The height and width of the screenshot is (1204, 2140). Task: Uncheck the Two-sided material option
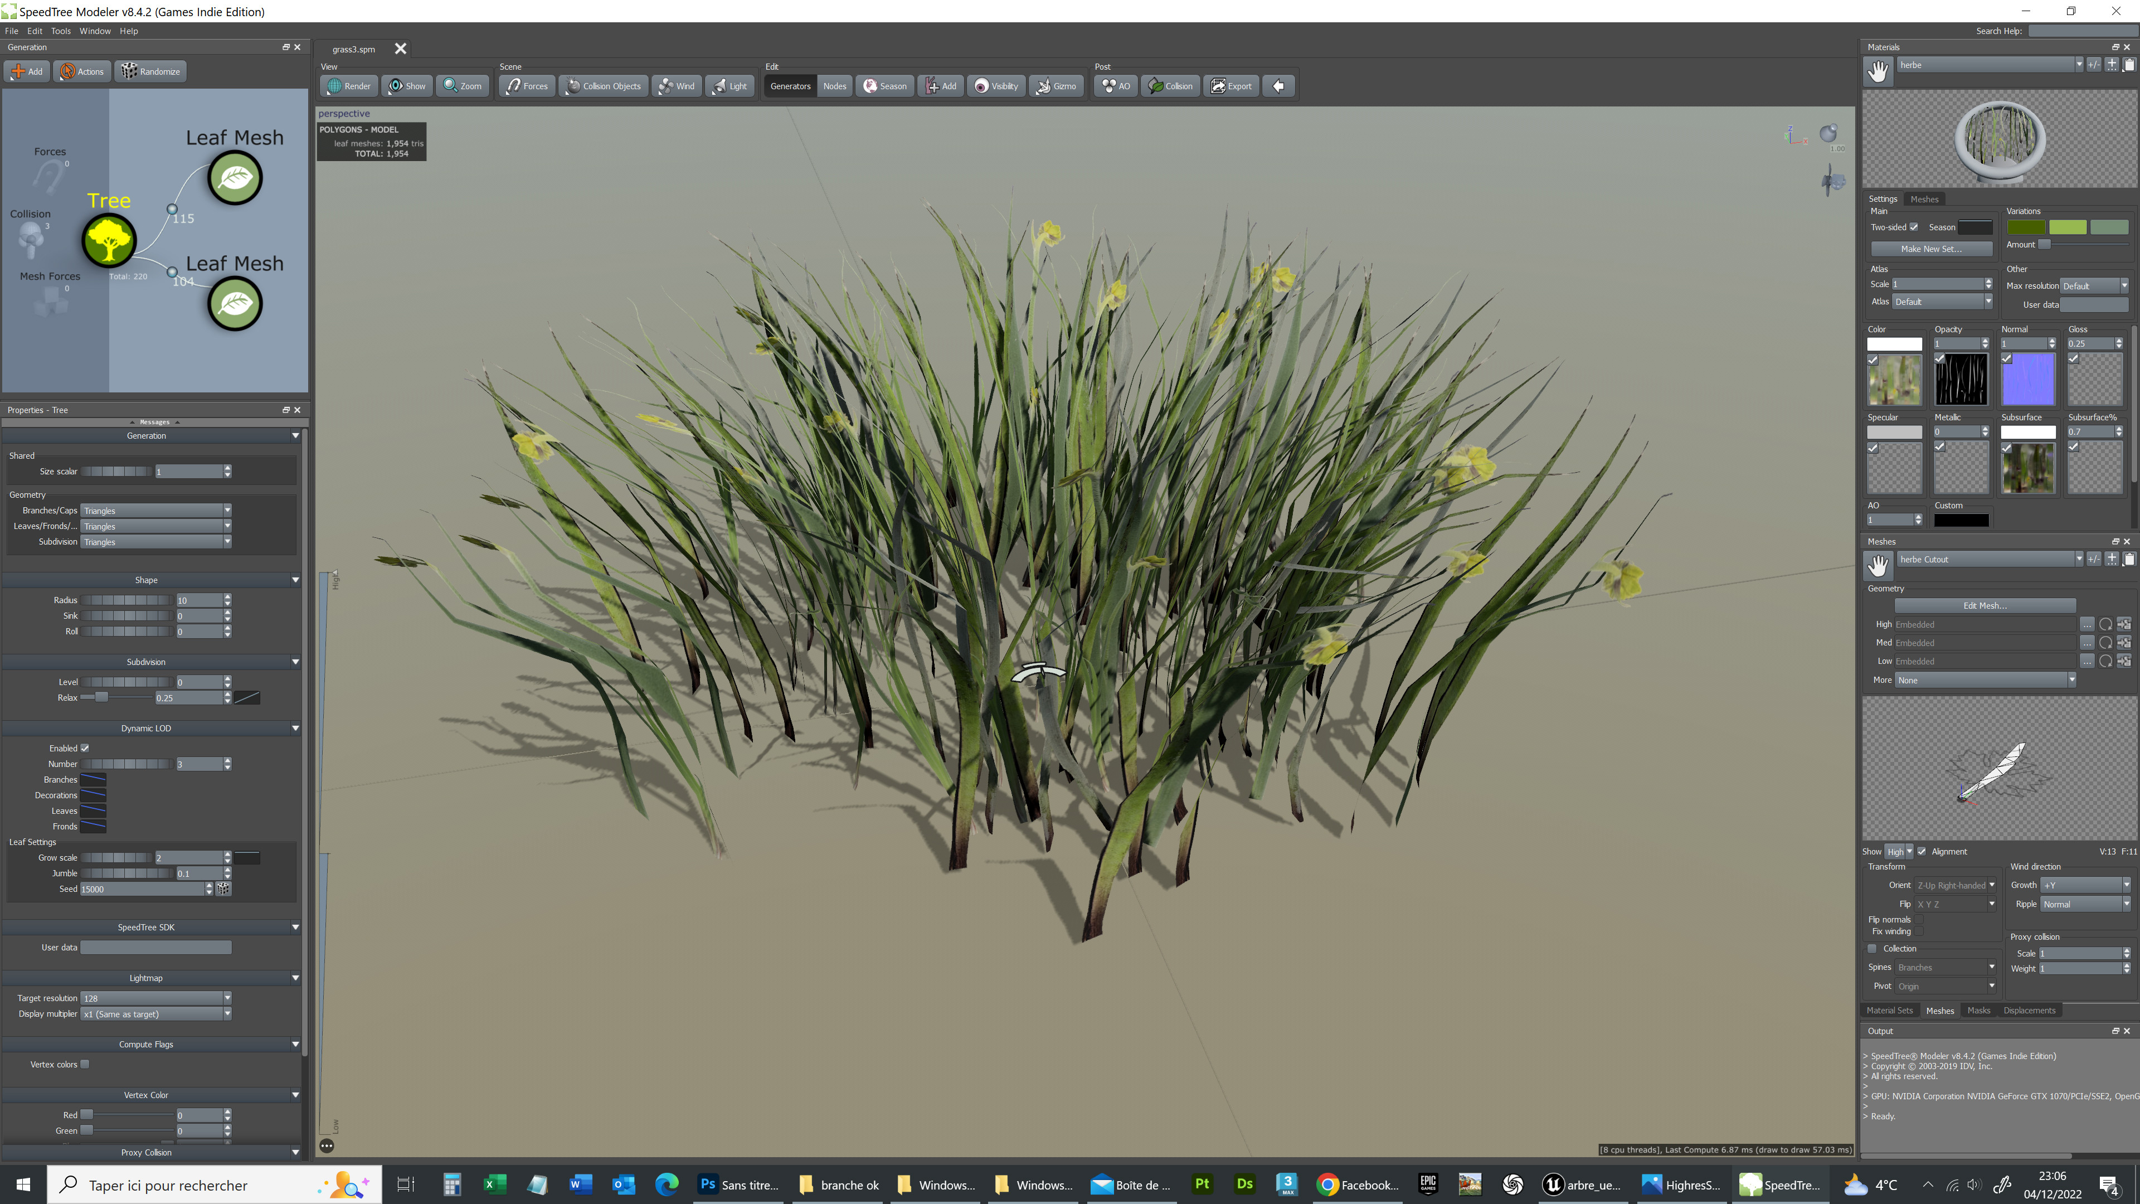[1914, 227]
